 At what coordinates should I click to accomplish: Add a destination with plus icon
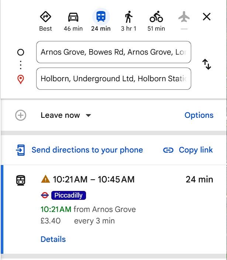[21, 115]
